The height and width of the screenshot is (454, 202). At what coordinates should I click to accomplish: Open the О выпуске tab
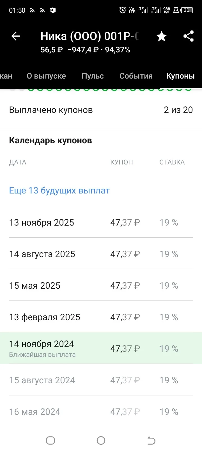(x=46, y=76)
